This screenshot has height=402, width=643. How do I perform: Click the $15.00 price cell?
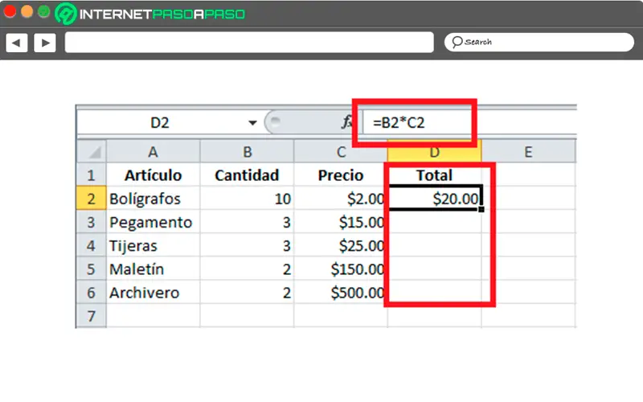click(x=341, y=223)
